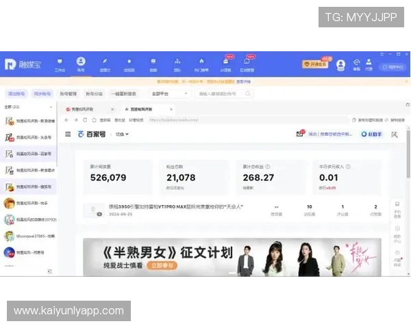Click the collapse icon at bottom of account list
Viewport: 411px width, 328px height.
(49, 271)
